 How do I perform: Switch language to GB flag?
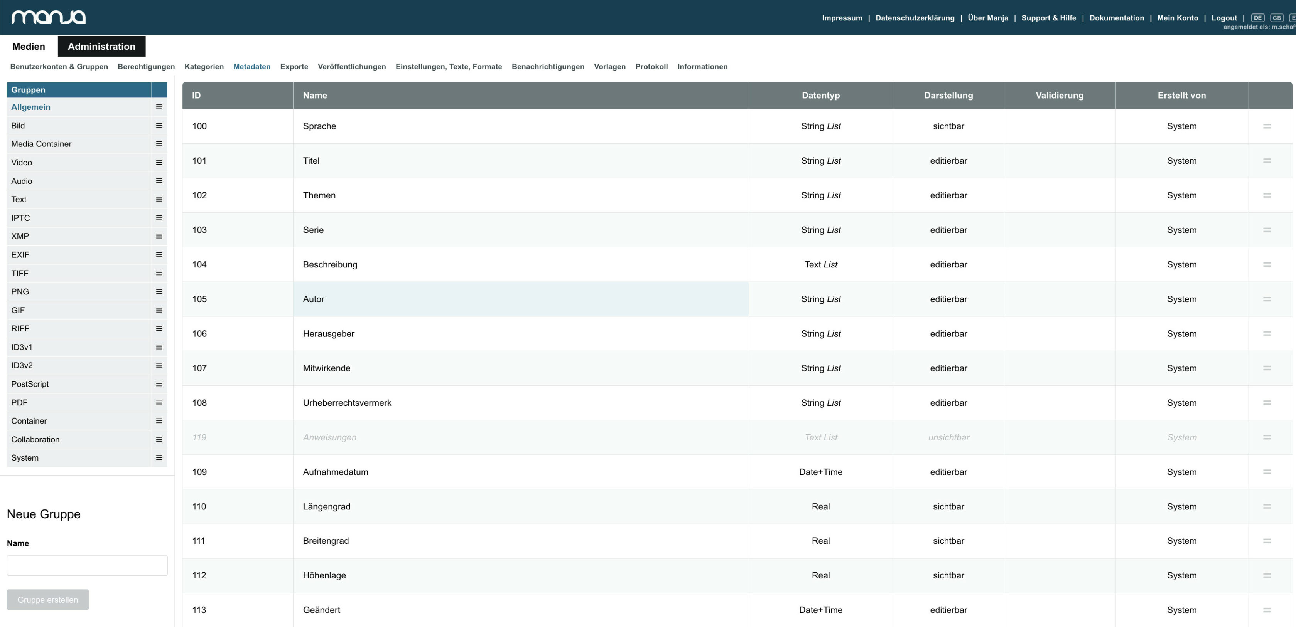tap(1276, 18)
